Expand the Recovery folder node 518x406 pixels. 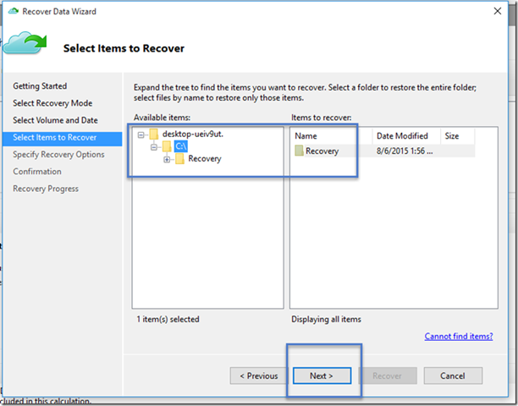click(x=168, y=159)
